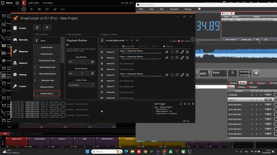Increase the Page Number with plus
Viewport: 277px width, 155px height.
(92, 62)
